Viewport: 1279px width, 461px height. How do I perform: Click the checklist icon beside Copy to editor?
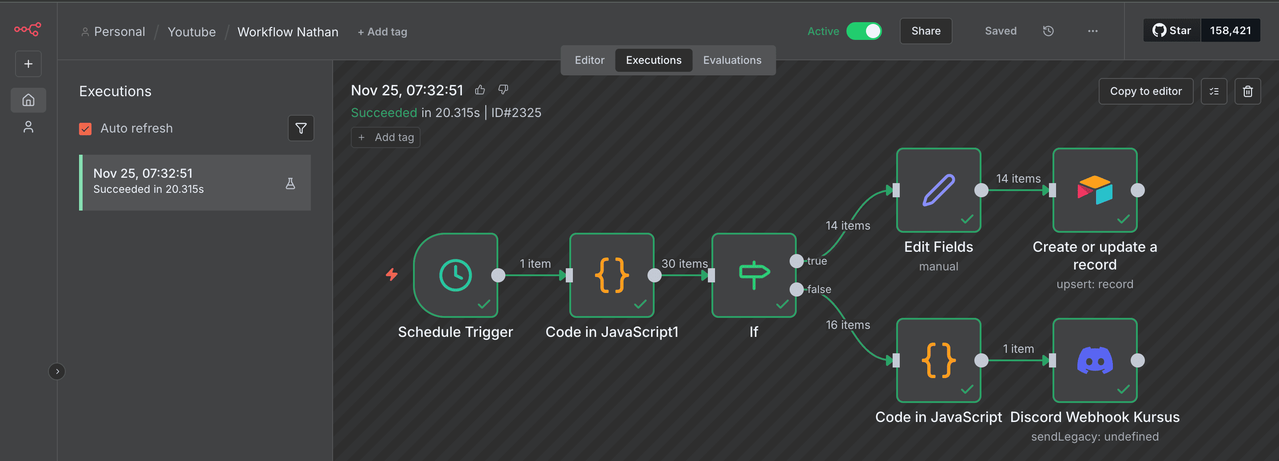pos(1214,91)
